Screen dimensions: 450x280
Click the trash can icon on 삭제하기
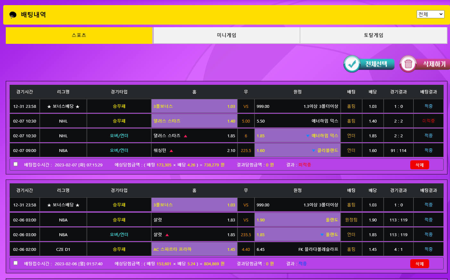(408, 64)
